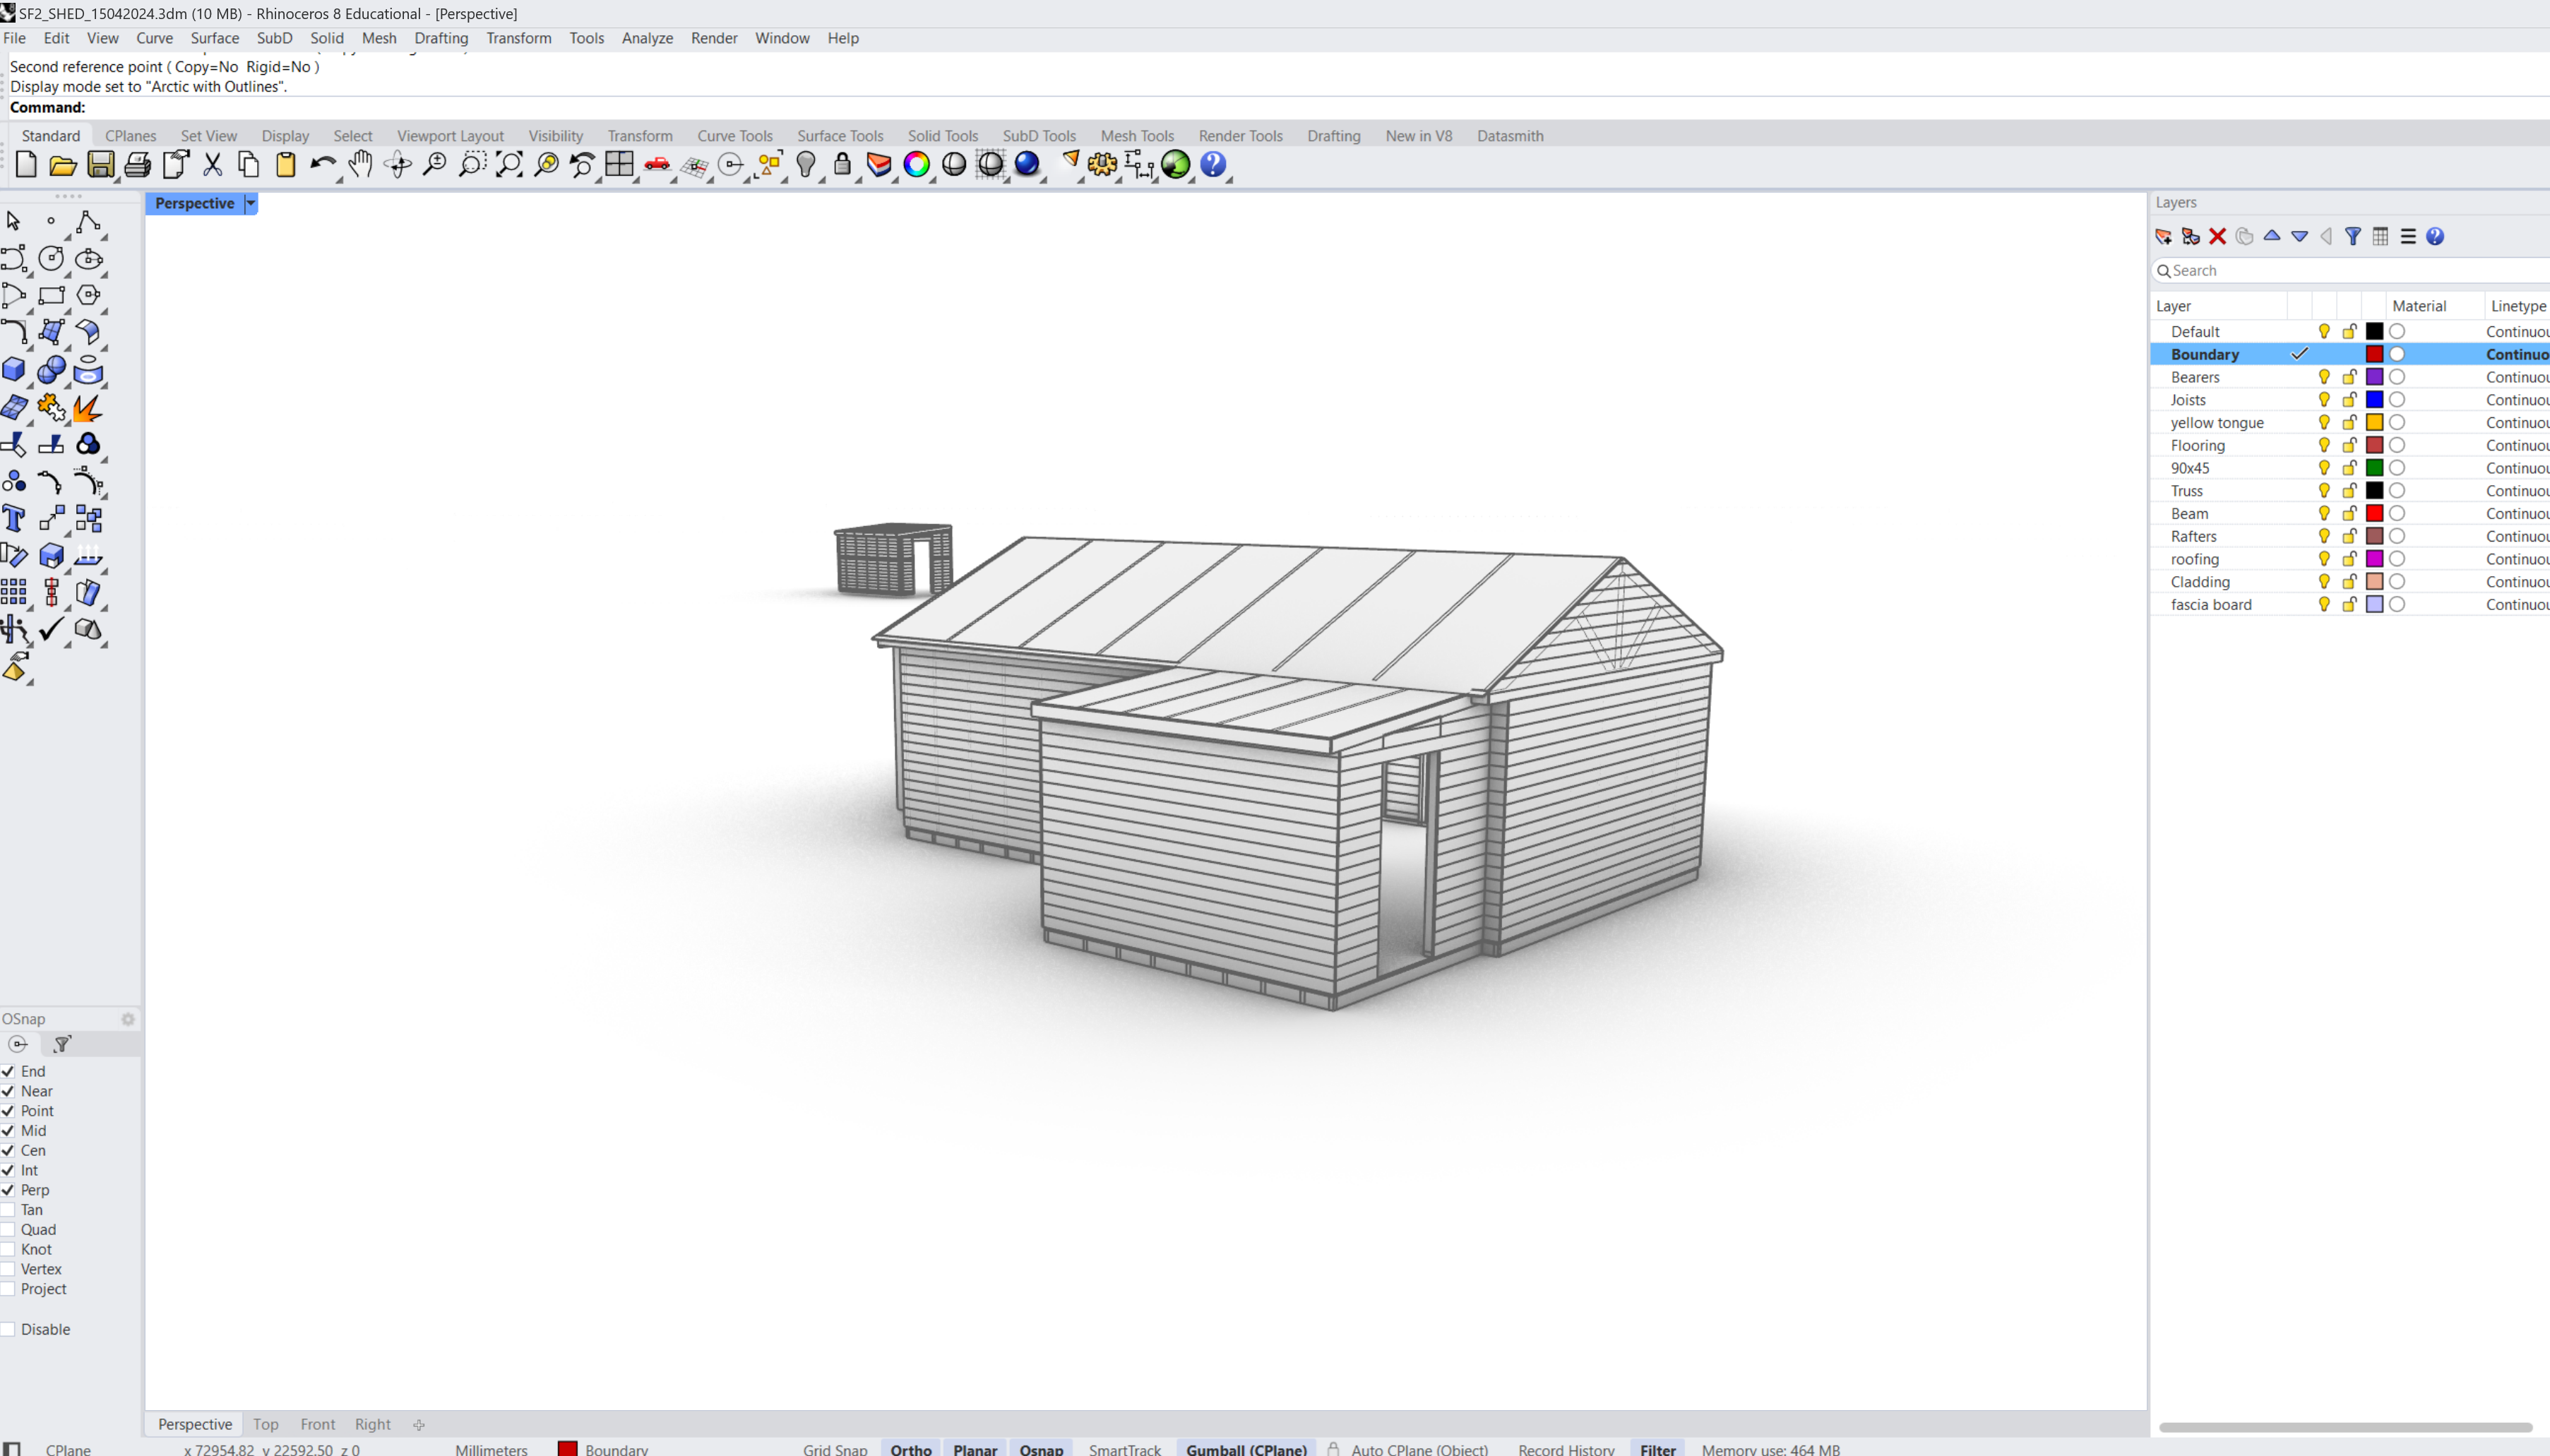Open the color wheel icon in the toolbar

tap(916, 165)
